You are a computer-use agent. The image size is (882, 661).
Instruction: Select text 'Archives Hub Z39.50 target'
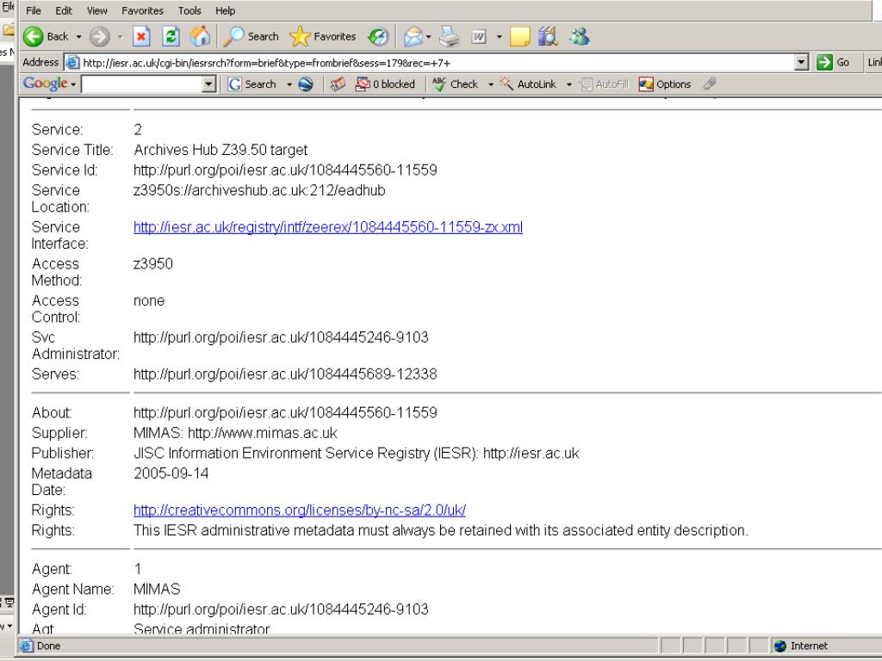pos(220,150)
